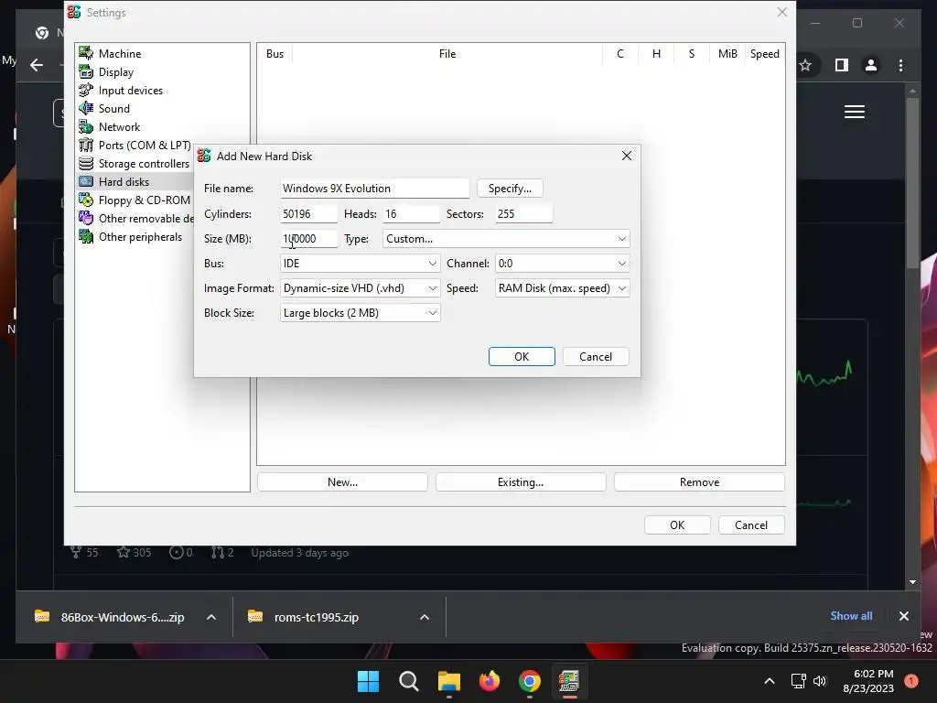Toggle Chrome side panel icon
The height and width of the screenshot is (703, 937).
coord(842,65)
